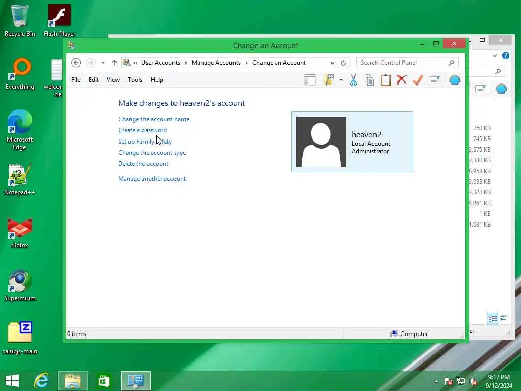
Task: Switch background window to details view
Action: (493, 319)
